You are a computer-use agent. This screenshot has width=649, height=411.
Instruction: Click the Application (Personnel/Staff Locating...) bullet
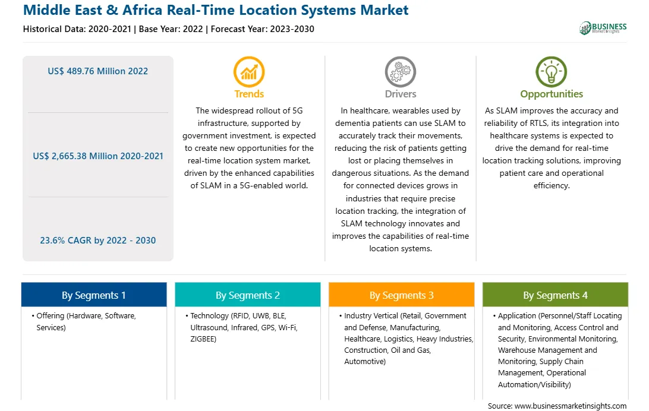(560, 350)
